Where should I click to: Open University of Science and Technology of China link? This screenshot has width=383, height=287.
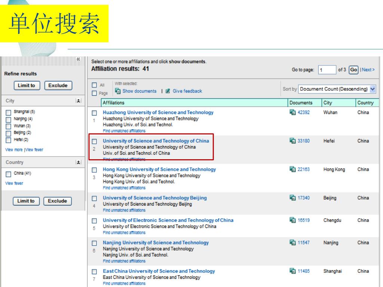coord(156,141)
